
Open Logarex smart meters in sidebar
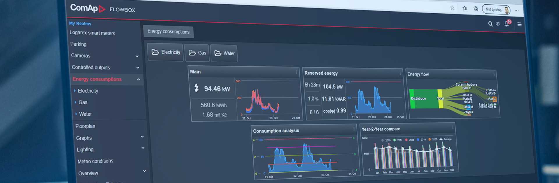click(92, 33)
